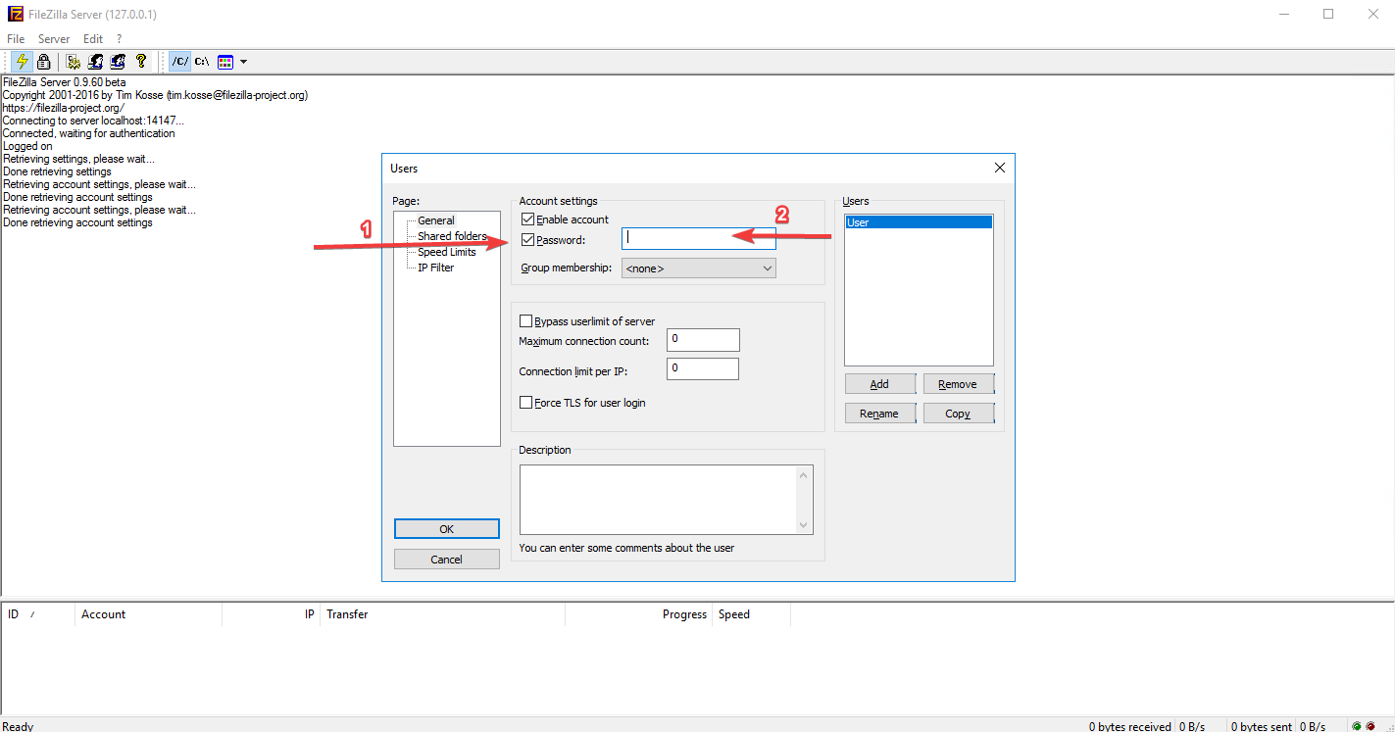Image resolution: width=1395 pixels, height=732 pixels.
Task: Click the Rename user button
Action: (x=880, y=414)
